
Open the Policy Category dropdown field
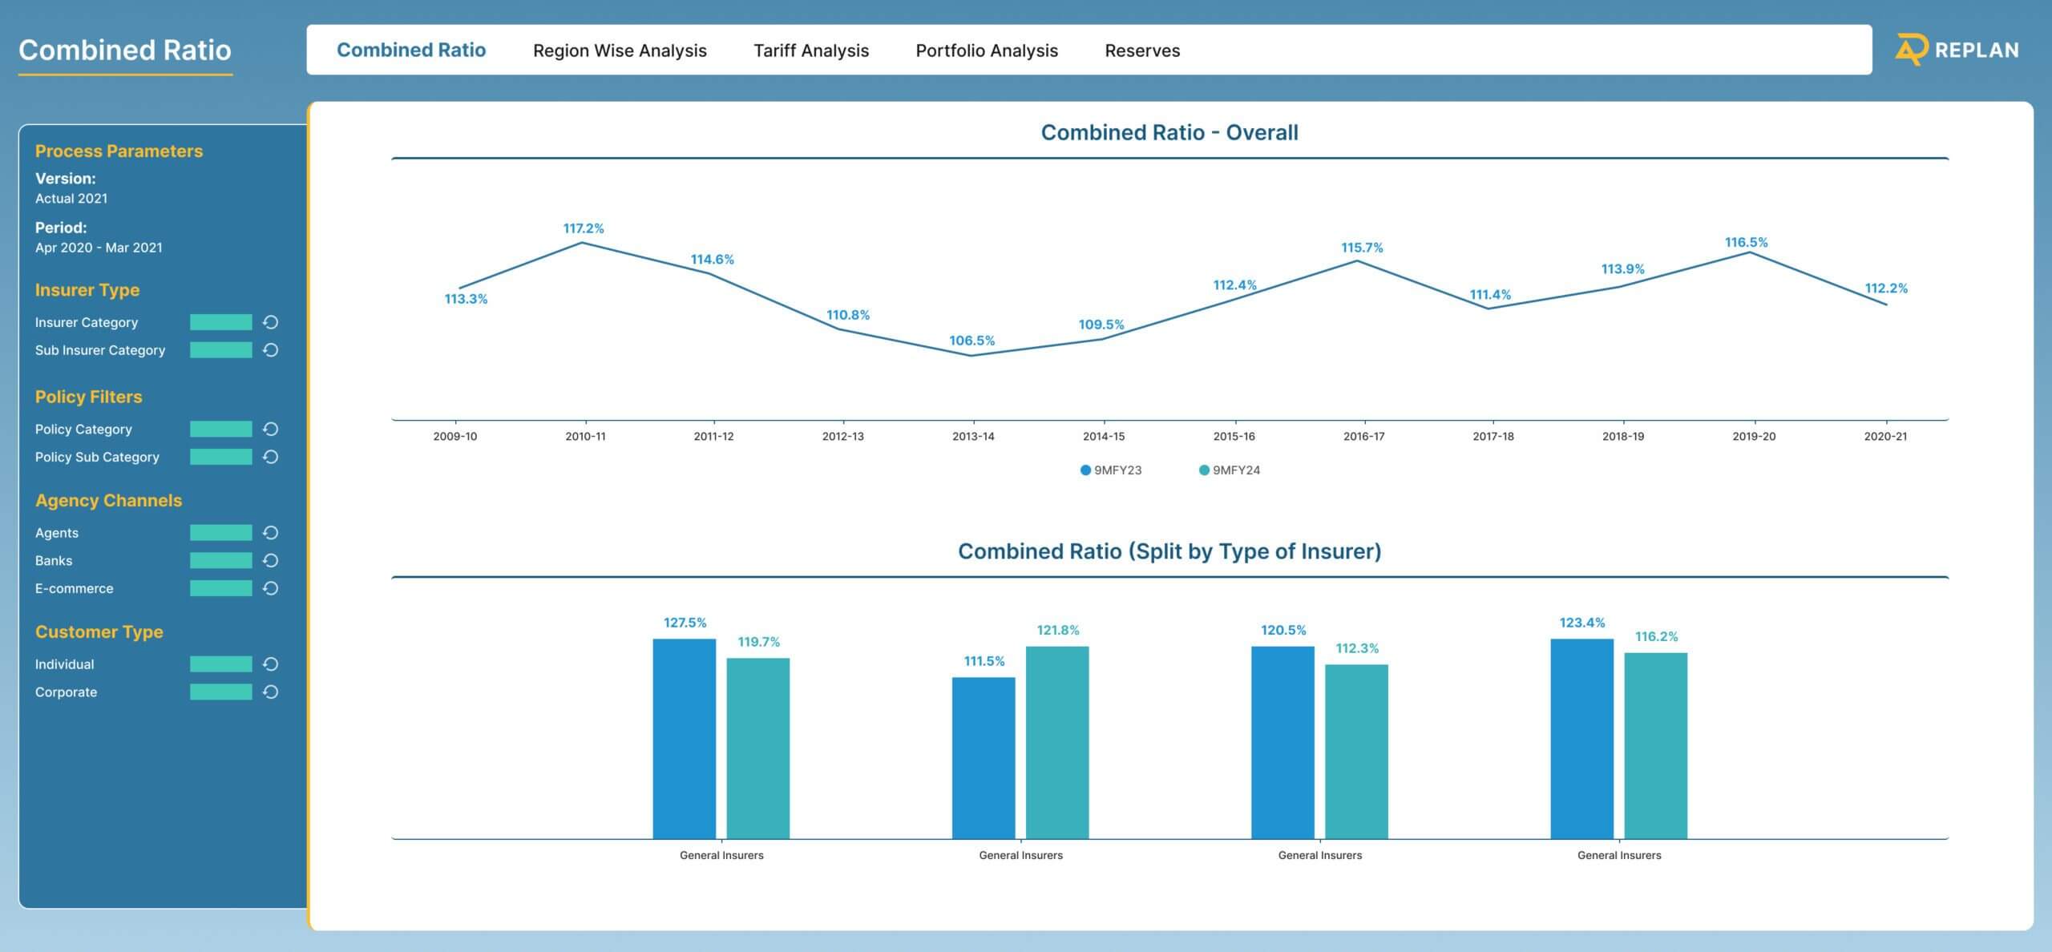pyautogui.click(x=220, y=430)
